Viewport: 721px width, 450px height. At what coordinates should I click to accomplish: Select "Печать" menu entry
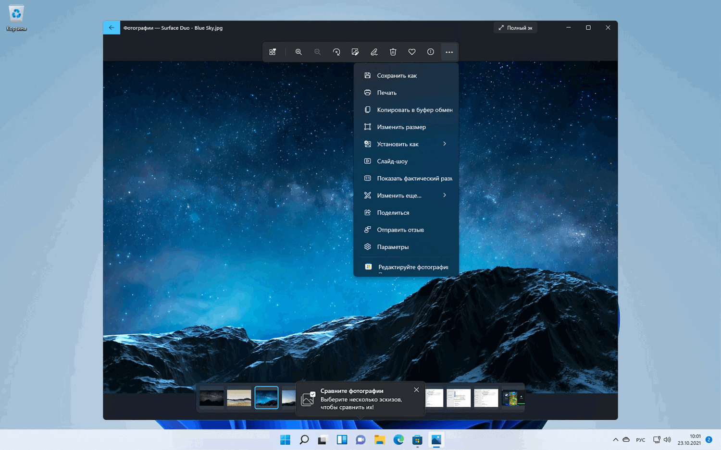(406, 93)
